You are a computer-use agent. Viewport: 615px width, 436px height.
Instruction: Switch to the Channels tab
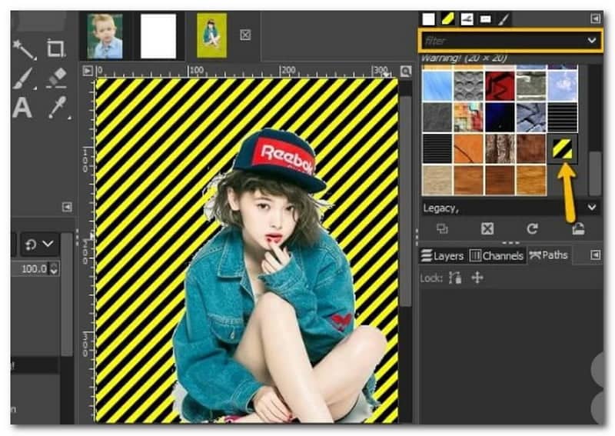(497, 255)
